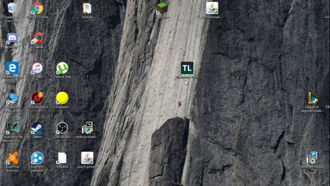Select the Microsoft Edge shortcut
The image size is (330, 186).
(12, 68)
